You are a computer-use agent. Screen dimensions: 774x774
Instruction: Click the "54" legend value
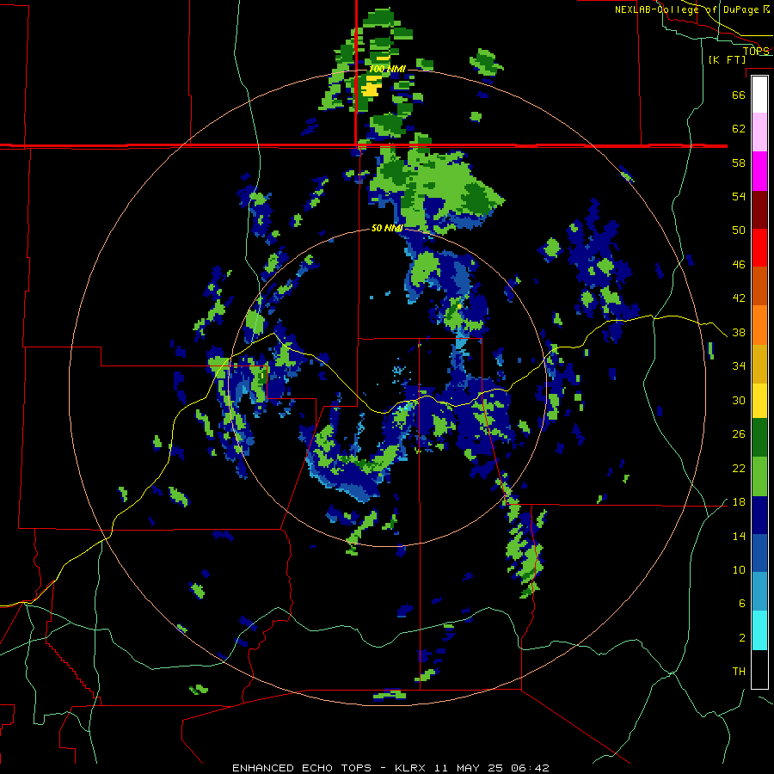coord(739,196)
